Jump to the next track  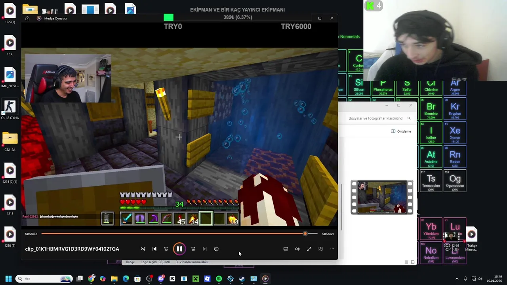click(x=204, y=249)
